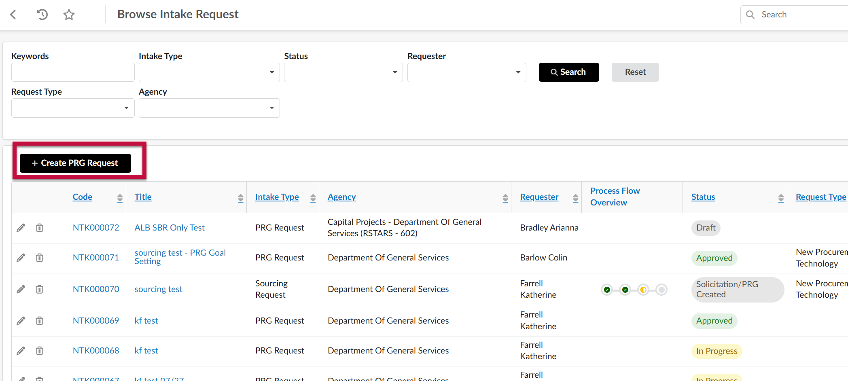The width and height of the screenshot is (848, 381).
Task: Click the Status column header link
Action: click(x=703, y=197)
